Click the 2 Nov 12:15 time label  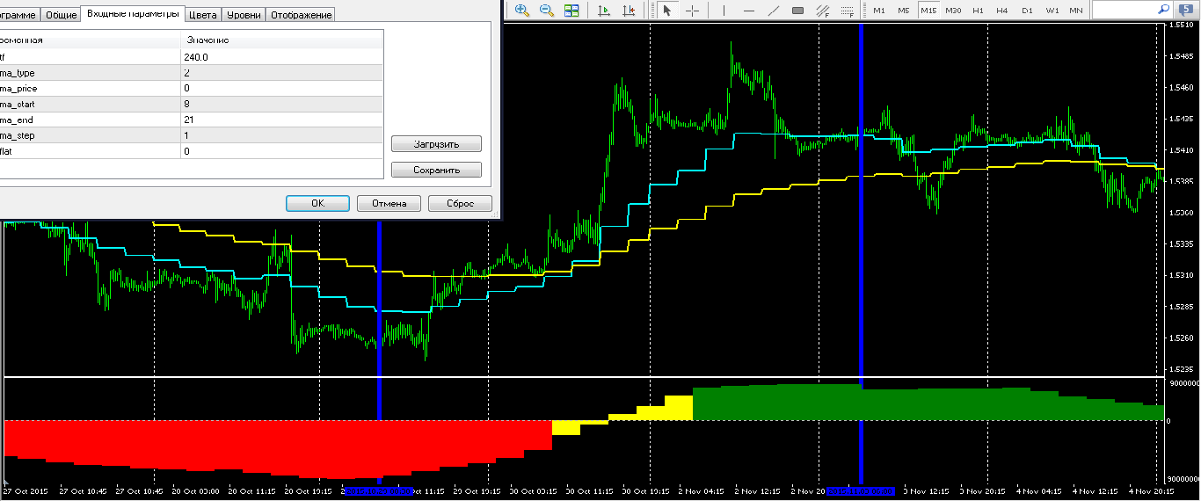point(756,491)
